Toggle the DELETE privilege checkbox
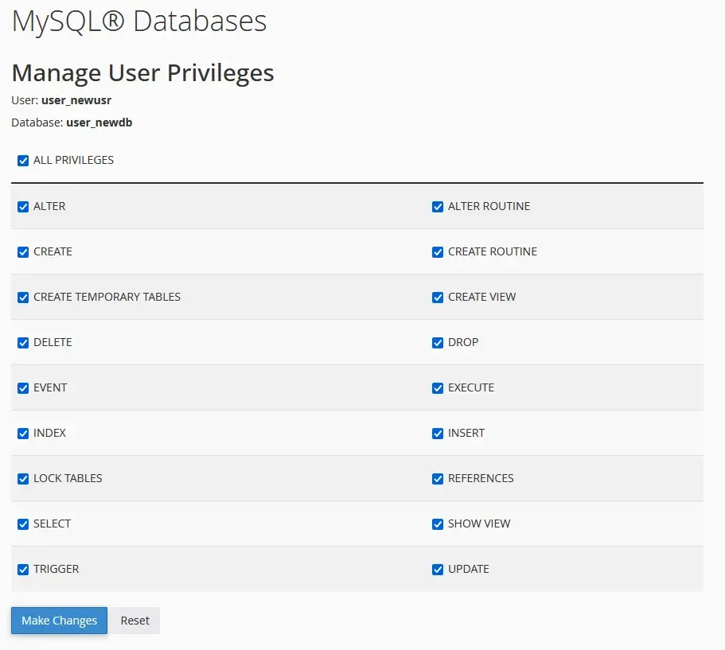Screen dimensions: 725x650 click(x=22, y=342)
